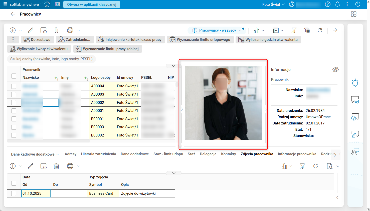Collapse the side panel with right arrow

(335, 30)
